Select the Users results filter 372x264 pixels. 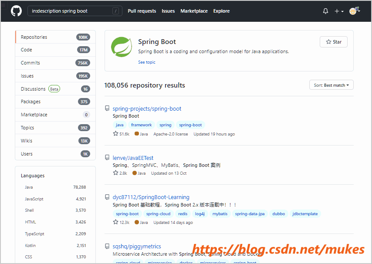55,154
